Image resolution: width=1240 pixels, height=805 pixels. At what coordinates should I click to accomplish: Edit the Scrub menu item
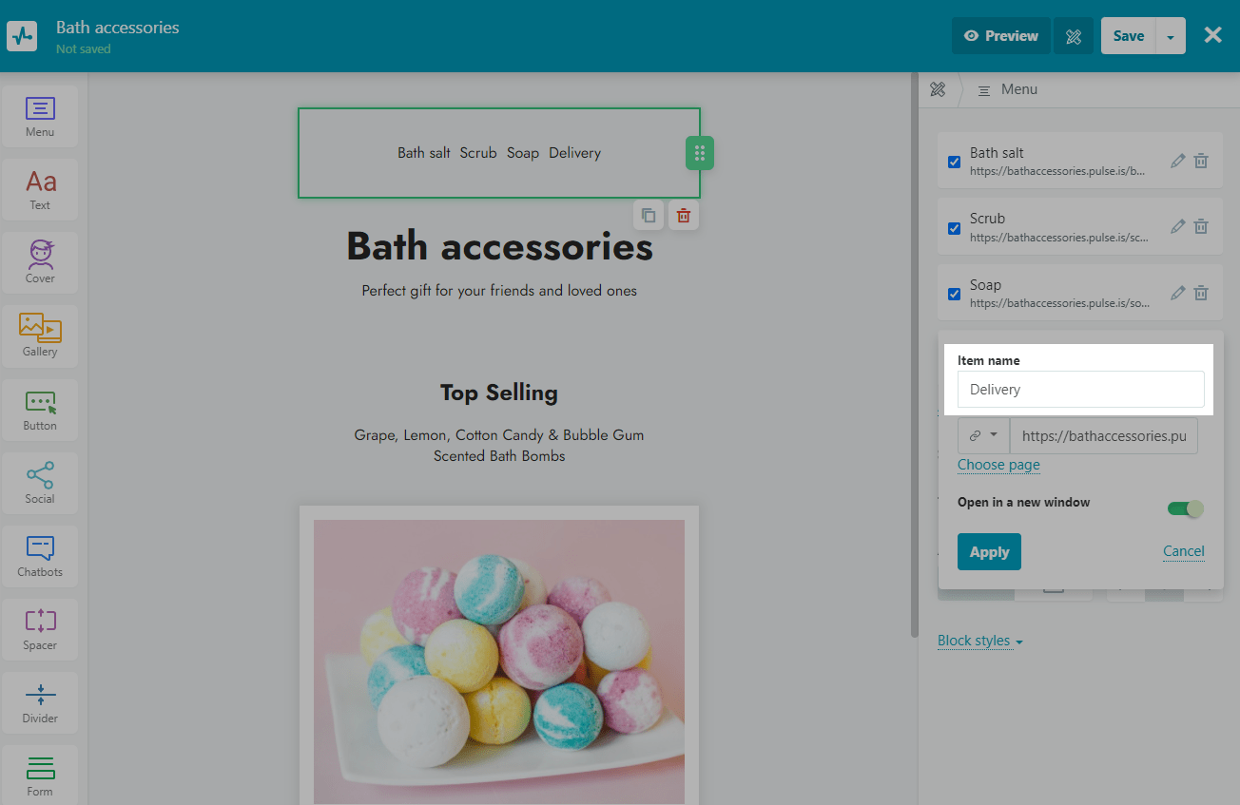[x=1178, y=226]
